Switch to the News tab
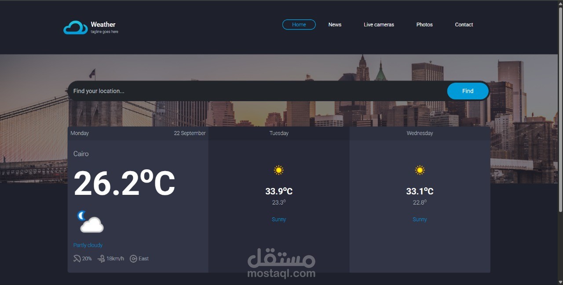 pyautogui.click(x=335, y=25)
